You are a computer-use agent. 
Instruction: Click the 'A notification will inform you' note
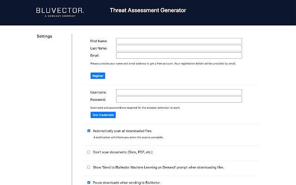click(x=129, y=137)
